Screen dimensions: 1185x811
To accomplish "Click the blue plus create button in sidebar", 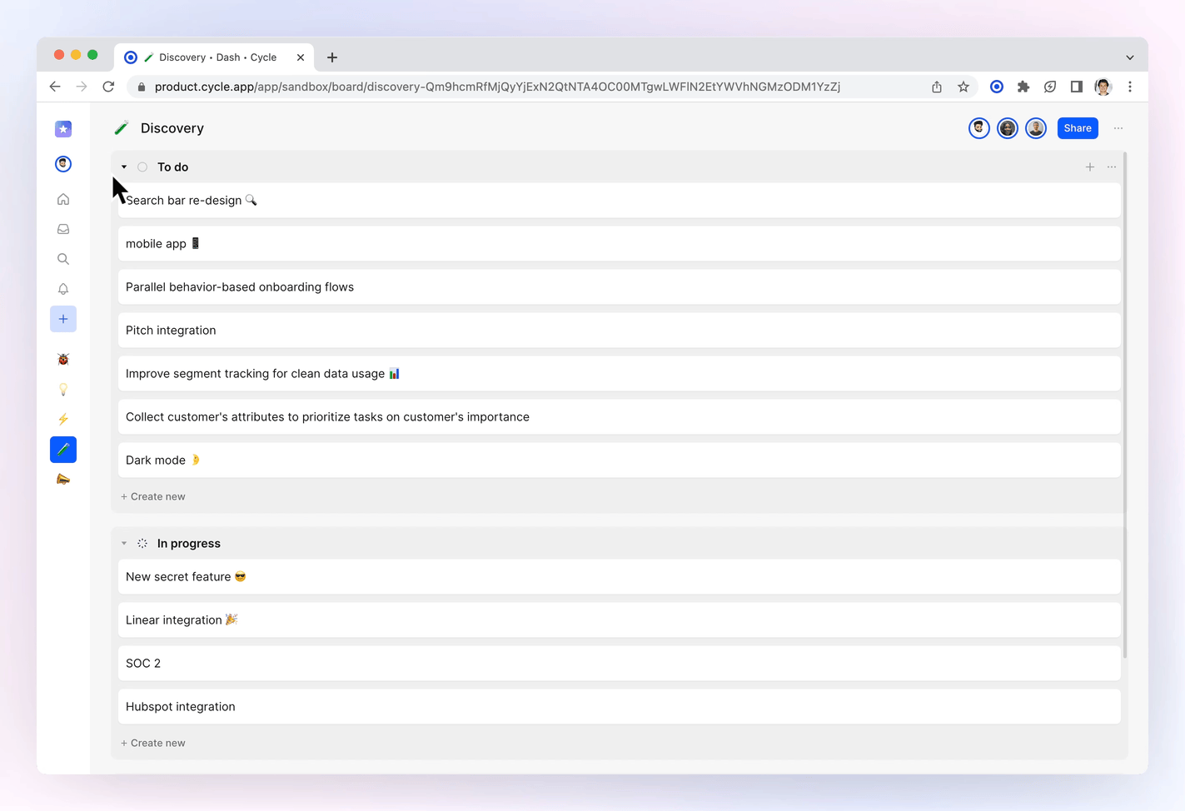I will pyautogui.click(x=63, y=319).
